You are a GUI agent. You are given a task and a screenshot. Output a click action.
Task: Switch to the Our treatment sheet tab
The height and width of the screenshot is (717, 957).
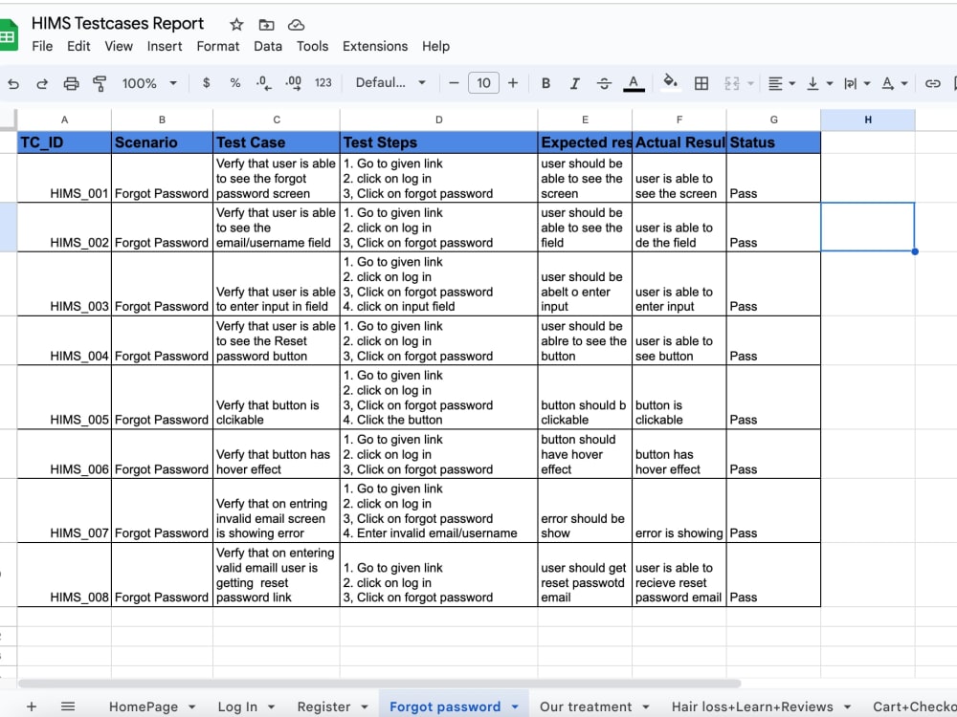(x=586, y=706)
